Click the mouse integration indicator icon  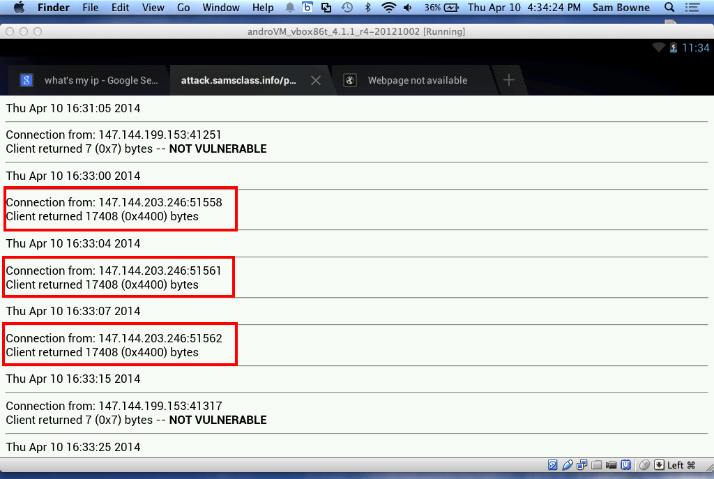pos(644,465)
